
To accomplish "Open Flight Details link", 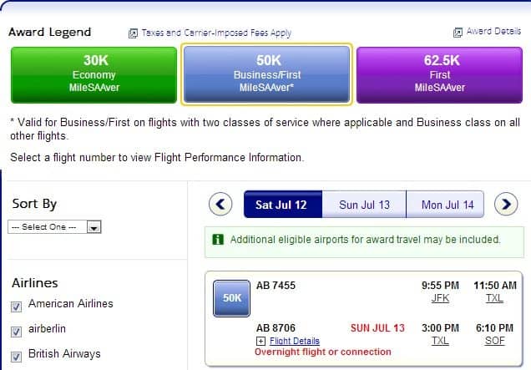I will point(295,341).
